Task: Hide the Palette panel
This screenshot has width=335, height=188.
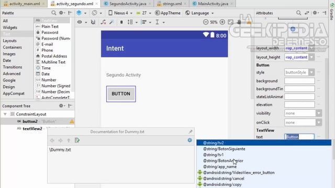Action: pos(70,13)
